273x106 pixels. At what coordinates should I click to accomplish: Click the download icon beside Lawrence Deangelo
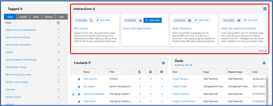(x=73, y=94)
